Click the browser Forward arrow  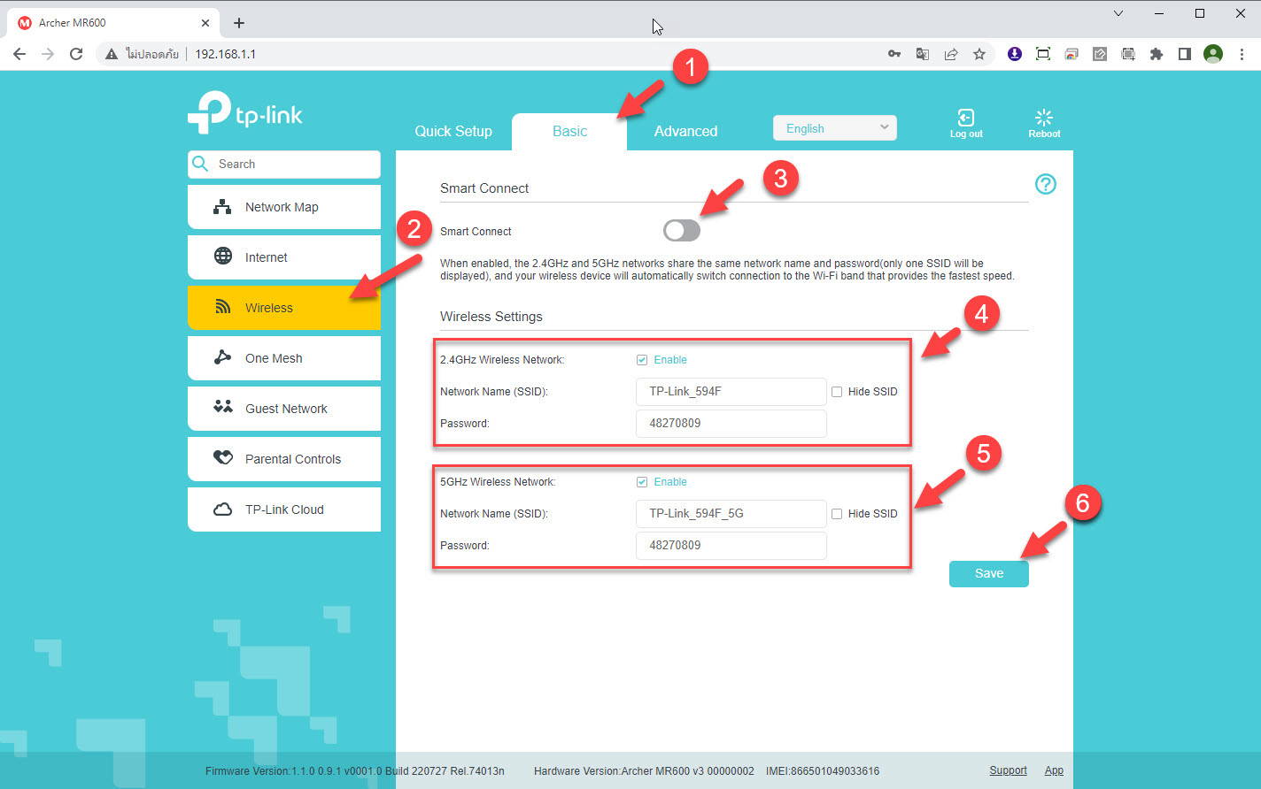pos(48,54)
